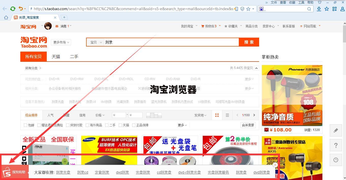This screenshot has height=180, width=346.
Task: Open 联系客服 link
Action: point(289,26)
